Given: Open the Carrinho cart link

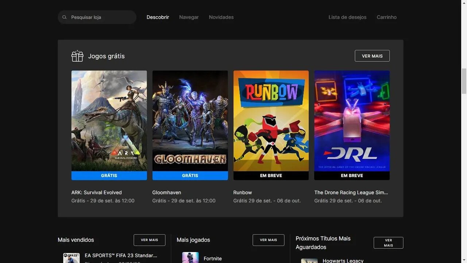Looking at the screenshot, I should 386,17.
